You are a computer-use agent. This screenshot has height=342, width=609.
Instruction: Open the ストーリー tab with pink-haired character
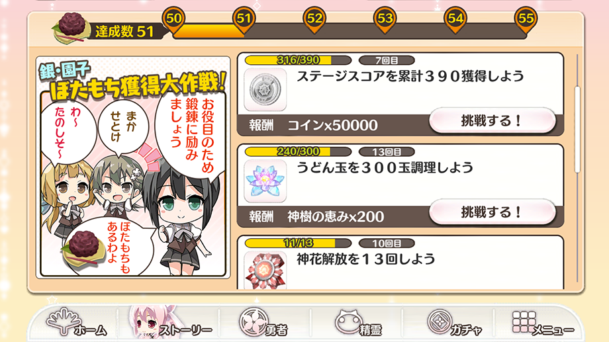(x=171, y=323)
